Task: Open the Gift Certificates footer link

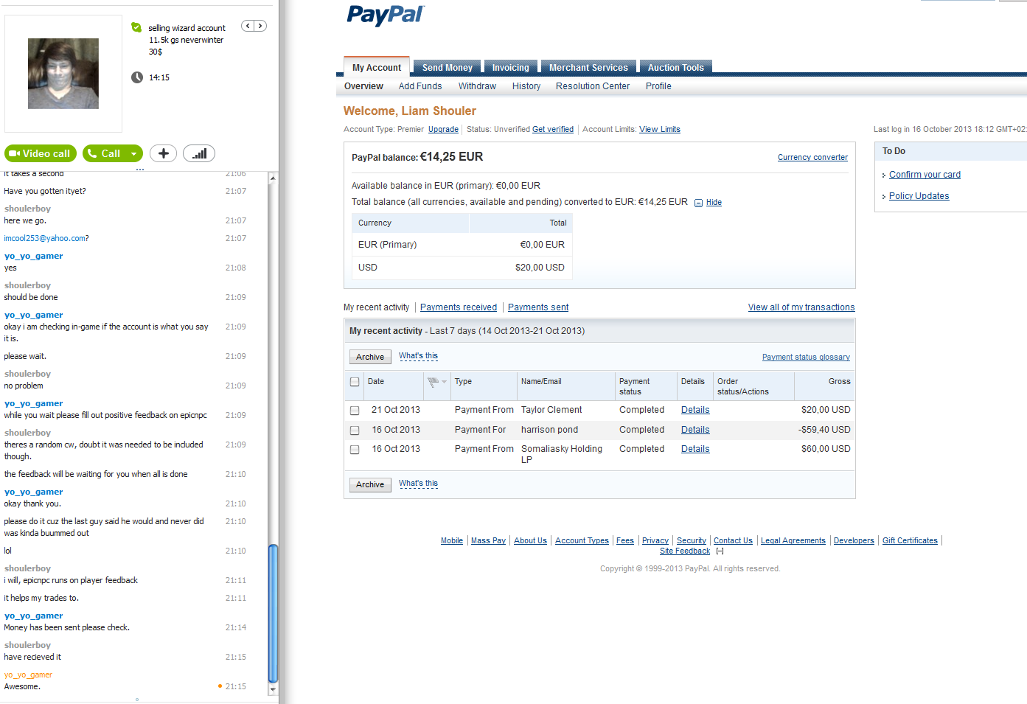Action: 910,540
